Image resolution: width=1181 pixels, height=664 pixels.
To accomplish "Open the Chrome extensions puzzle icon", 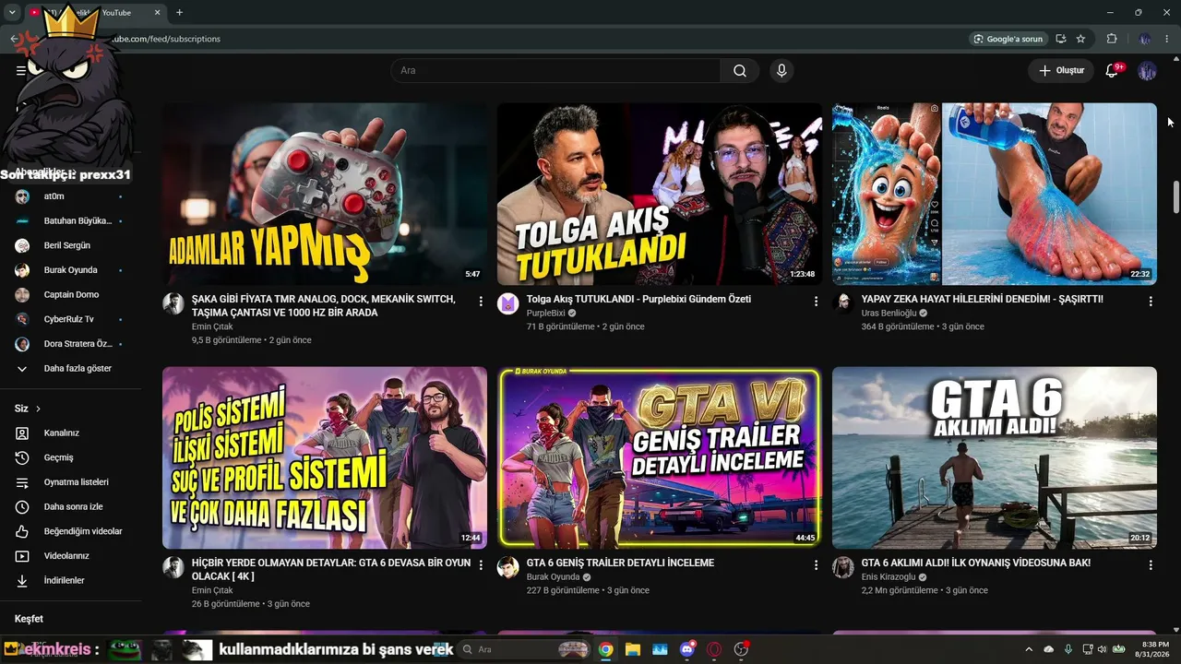I will tap(1112, 39).
